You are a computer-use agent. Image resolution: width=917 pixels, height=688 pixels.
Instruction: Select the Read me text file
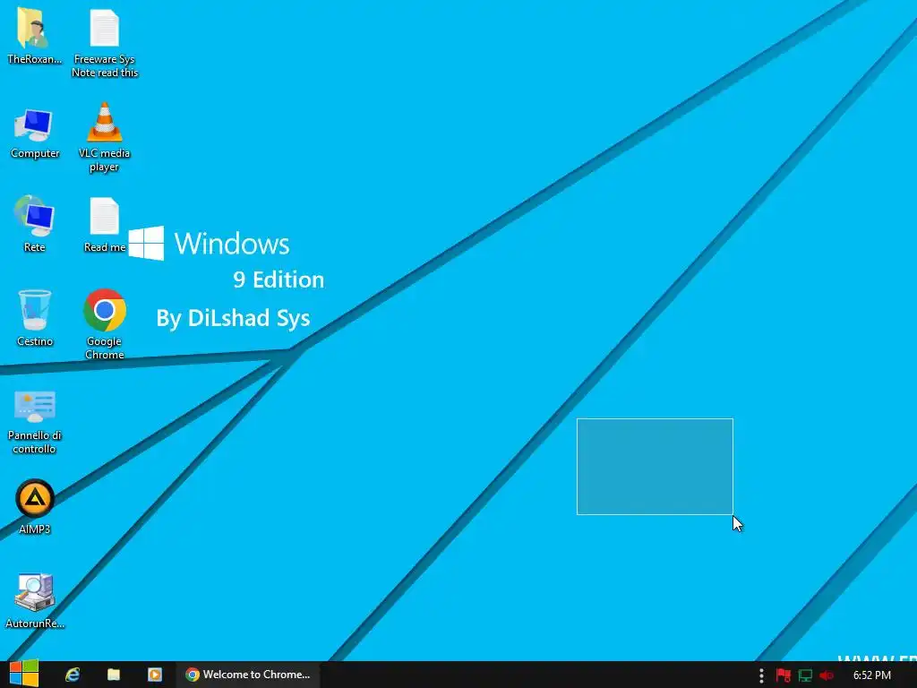point(104,225)
